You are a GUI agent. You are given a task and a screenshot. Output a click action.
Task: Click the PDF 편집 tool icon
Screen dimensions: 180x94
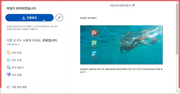click(9, 53)
